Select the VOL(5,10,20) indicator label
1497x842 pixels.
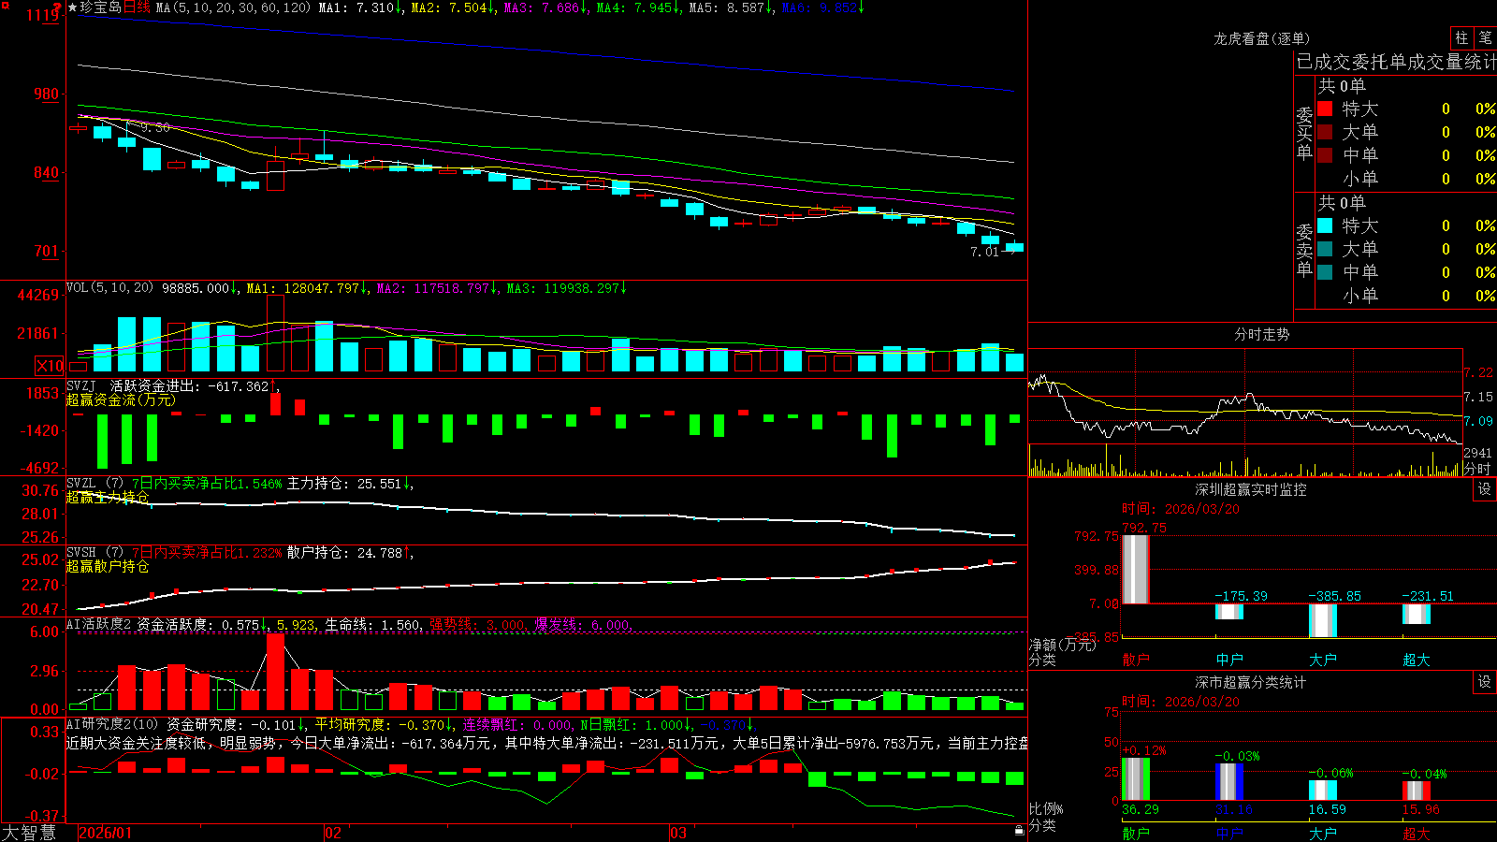(x=109, y=288)
